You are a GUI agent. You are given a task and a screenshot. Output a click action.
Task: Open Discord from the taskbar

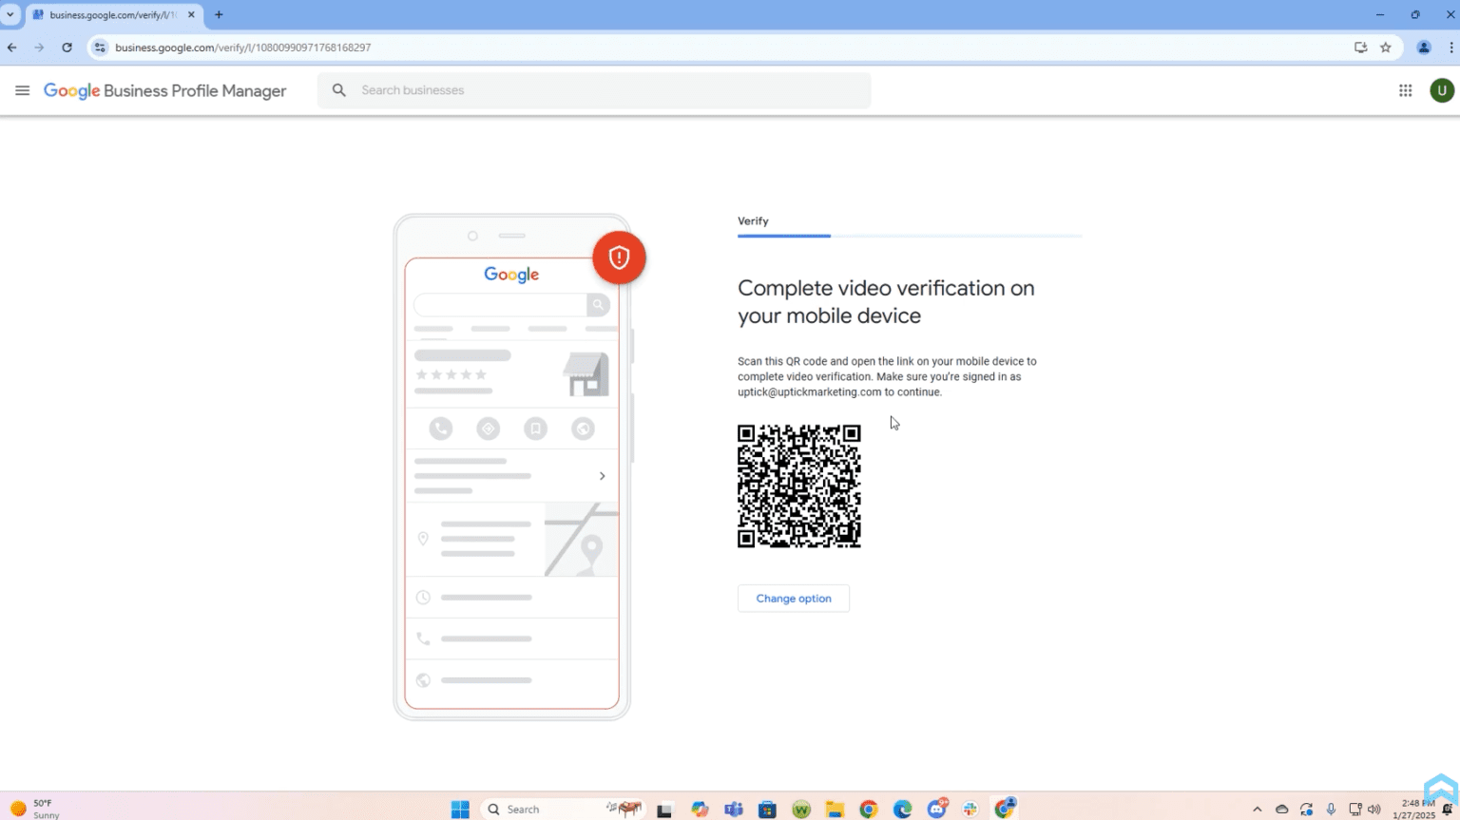tap(937, 809)
